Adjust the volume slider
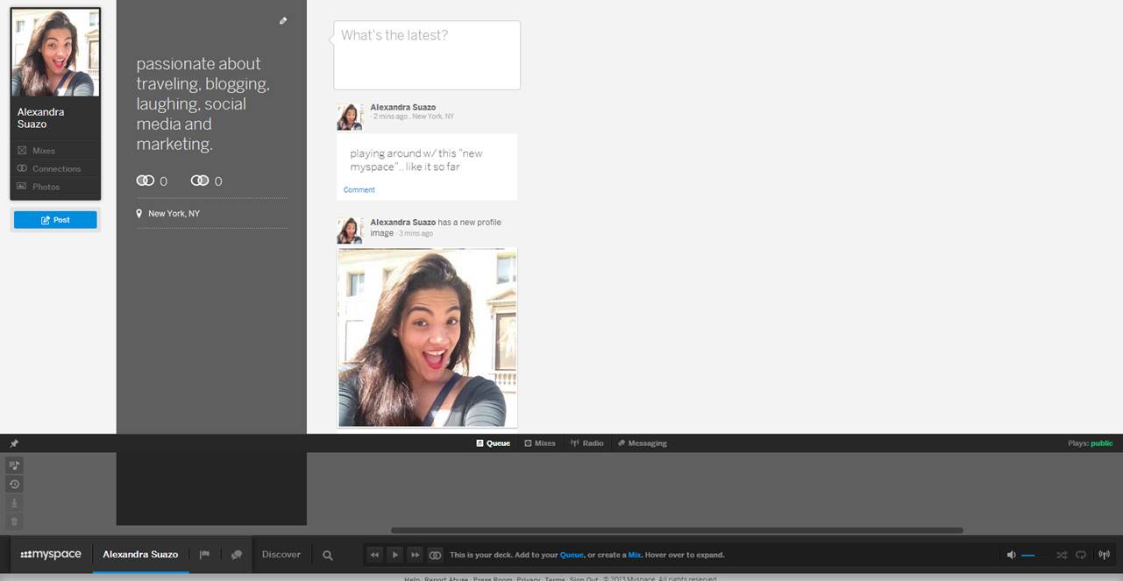The height and width of the screenshot is (581, 1123). coord(1028,555)
